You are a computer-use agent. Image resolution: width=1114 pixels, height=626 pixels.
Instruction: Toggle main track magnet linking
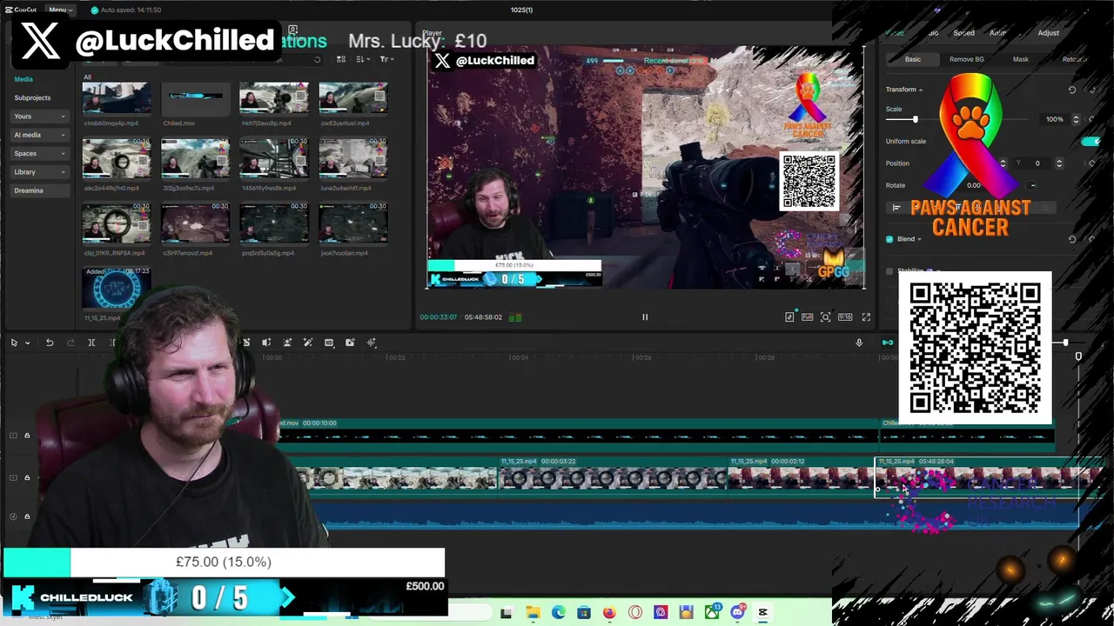click(887, 343)
